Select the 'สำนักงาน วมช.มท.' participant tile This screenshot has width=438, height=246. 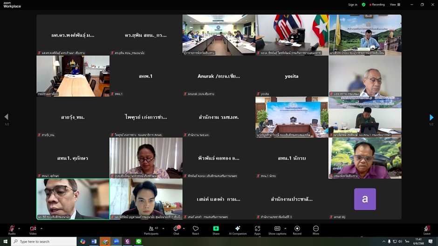coord(219,117)
